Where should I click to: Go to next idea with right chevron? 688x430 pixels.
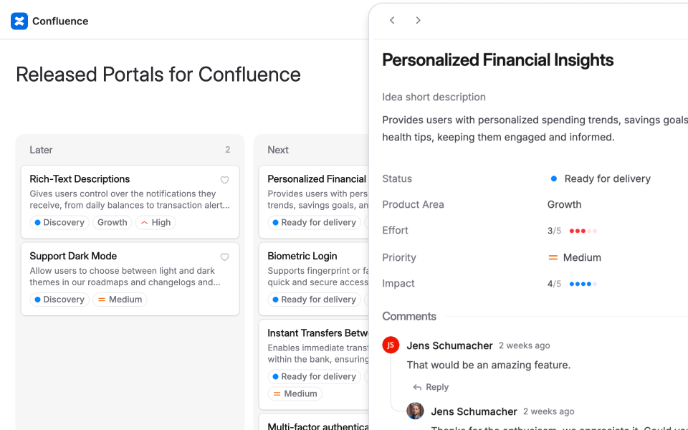tap(418, 20)
